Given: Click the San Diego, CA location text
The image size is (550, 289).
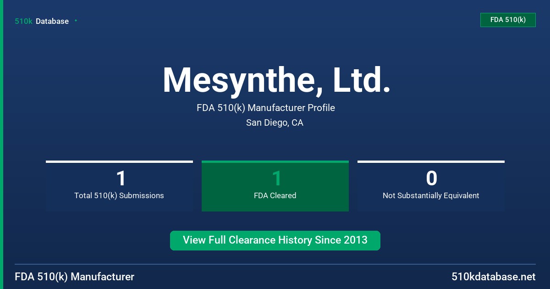Looking at the screenshot, I should (x=275, y=123).
